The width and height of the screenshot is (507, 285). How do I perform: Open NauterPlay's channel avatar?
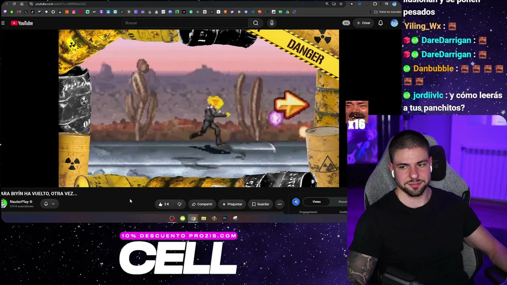4,203
